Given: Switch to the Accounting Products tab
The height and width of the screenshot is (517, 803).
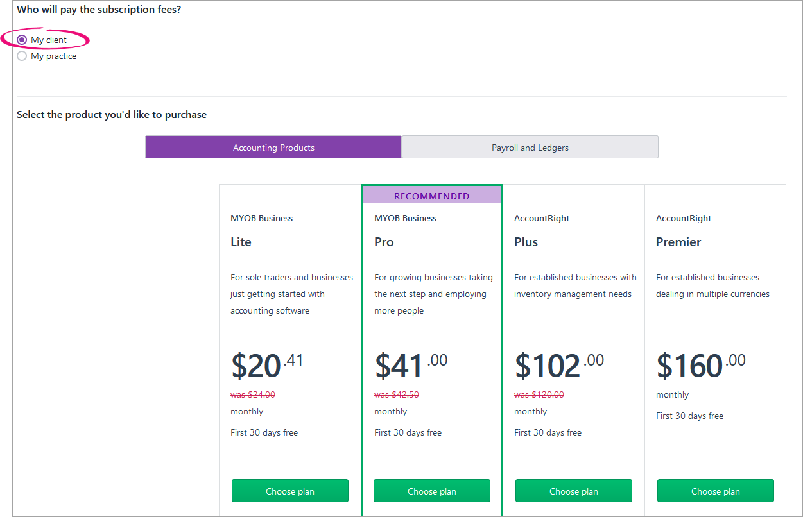Looking at the screenshot, I should point(273,148).
